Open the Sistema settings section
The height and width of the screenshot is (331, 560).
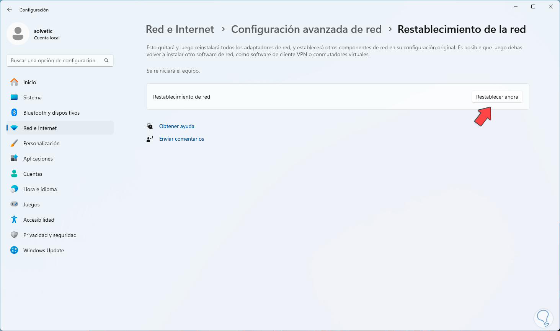coord(15,97)
